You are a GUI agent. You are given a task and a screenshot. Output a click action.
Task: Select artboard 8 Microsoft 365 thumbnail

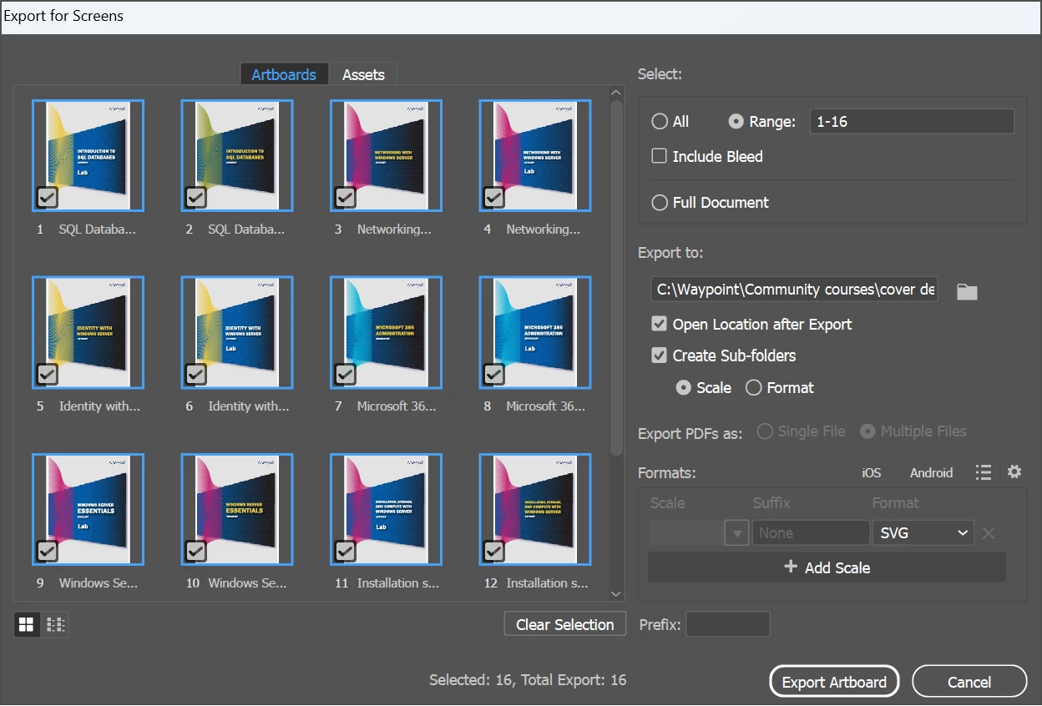point(535,332)
